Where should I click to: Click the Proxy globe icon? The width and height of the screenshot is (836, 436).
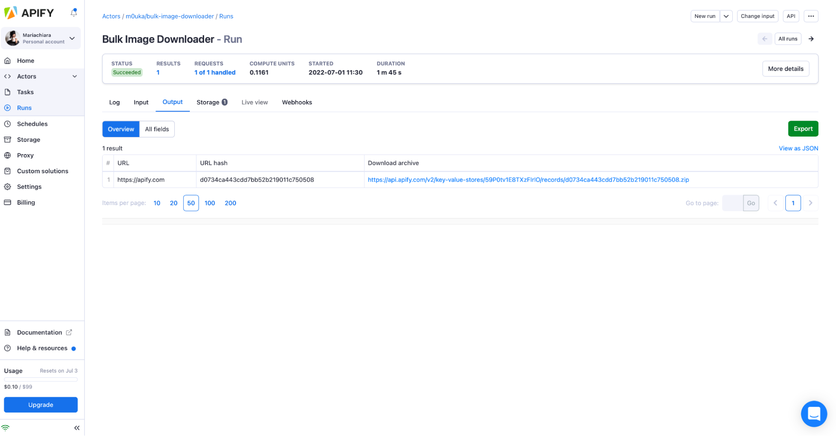tap(8, 155)
